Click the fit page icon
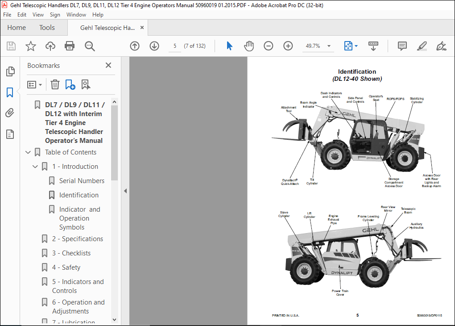455x326 pixels. pyautogui.click(x=348, y=46)
